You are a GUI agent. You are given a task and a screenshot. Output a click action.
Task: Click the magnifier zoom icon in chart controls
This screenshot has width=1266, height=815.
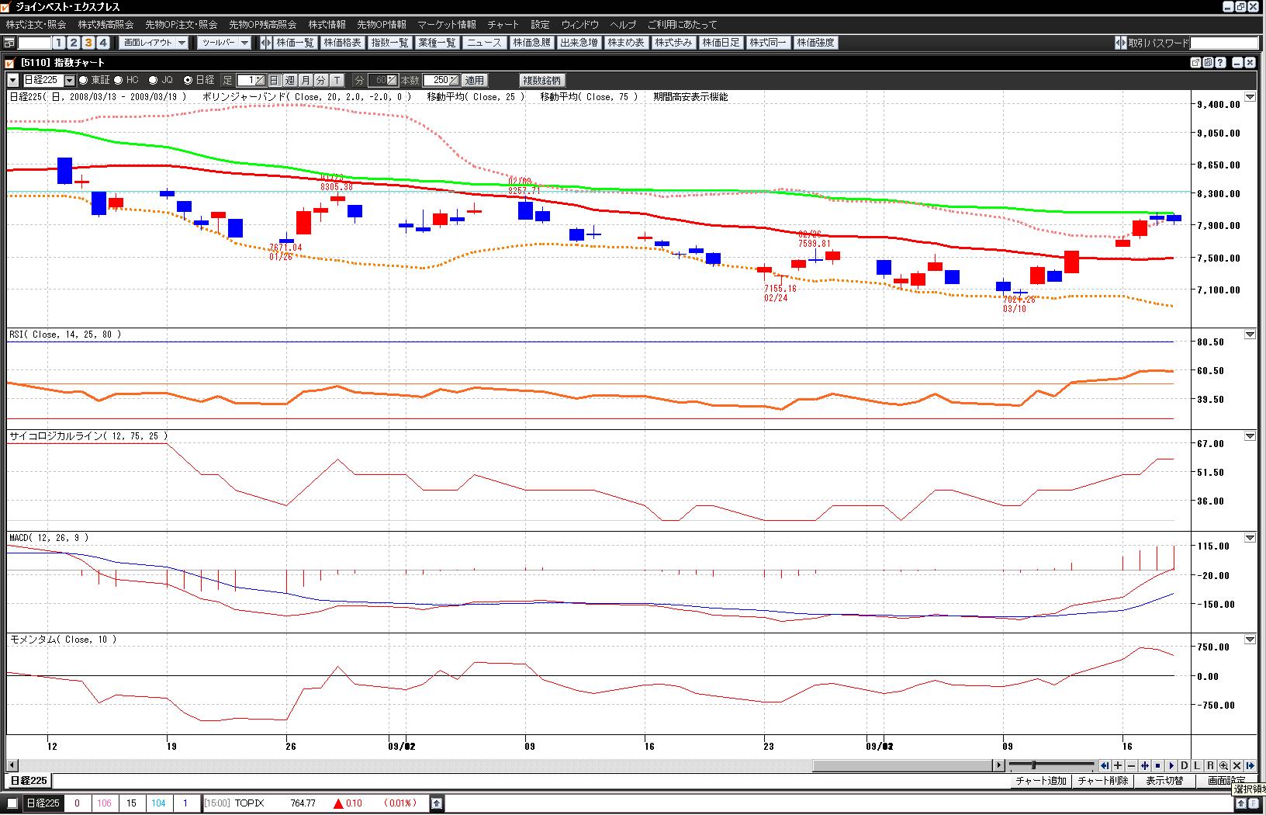pos(1224,765)
